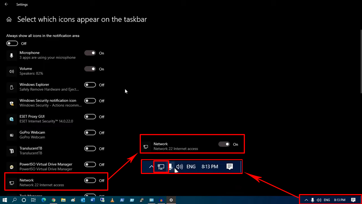The image size is (362, 204).
Task: Click the hidden icons arrow in bottom-right tray
Action: pyautogui.click(x=306, y=200)
